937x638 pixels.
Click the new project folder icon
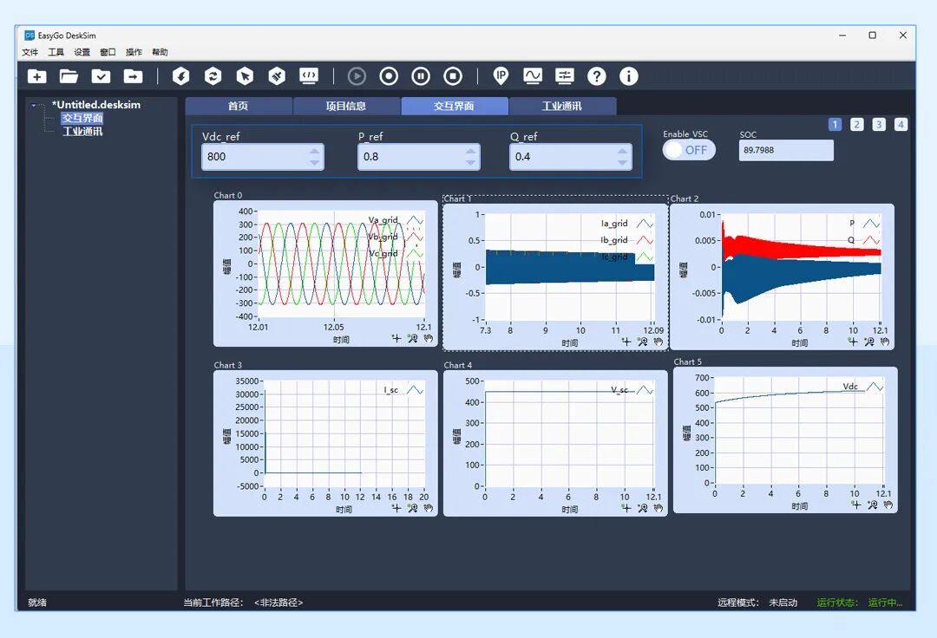[x=37, y=76]
